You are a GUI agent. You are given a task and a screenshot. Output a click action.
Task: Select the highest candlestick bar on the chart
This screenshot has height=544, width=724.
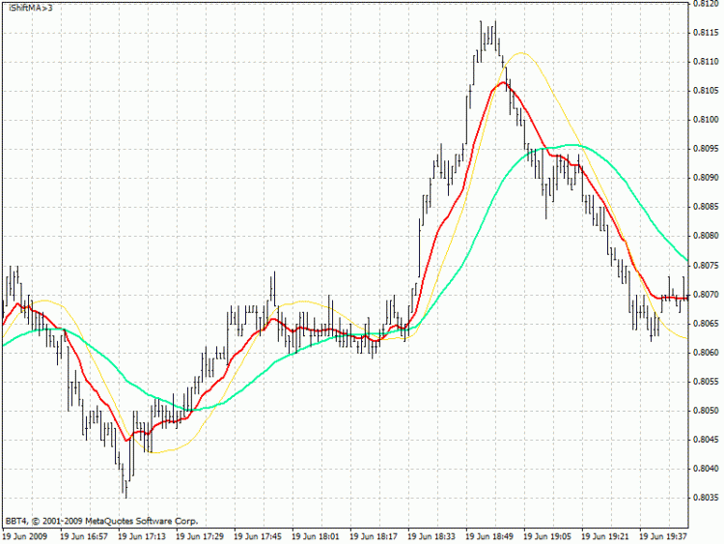click(x=494, y=34)
